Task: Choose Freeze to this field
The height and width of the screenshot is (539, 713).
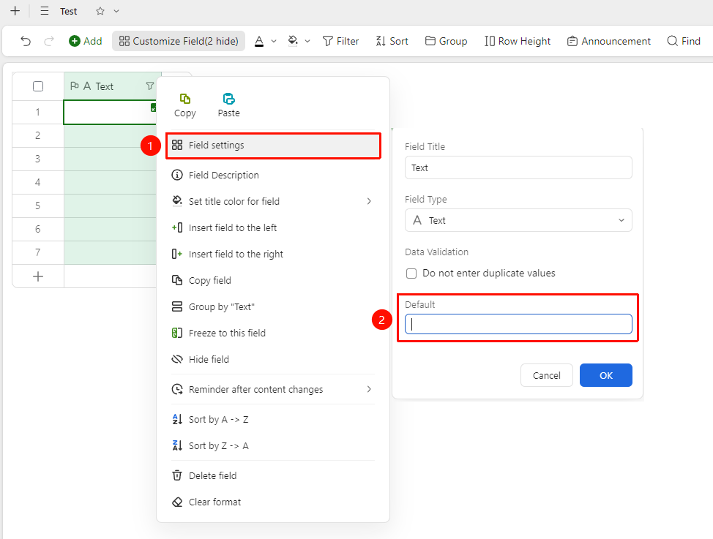Action: [273, 333]
